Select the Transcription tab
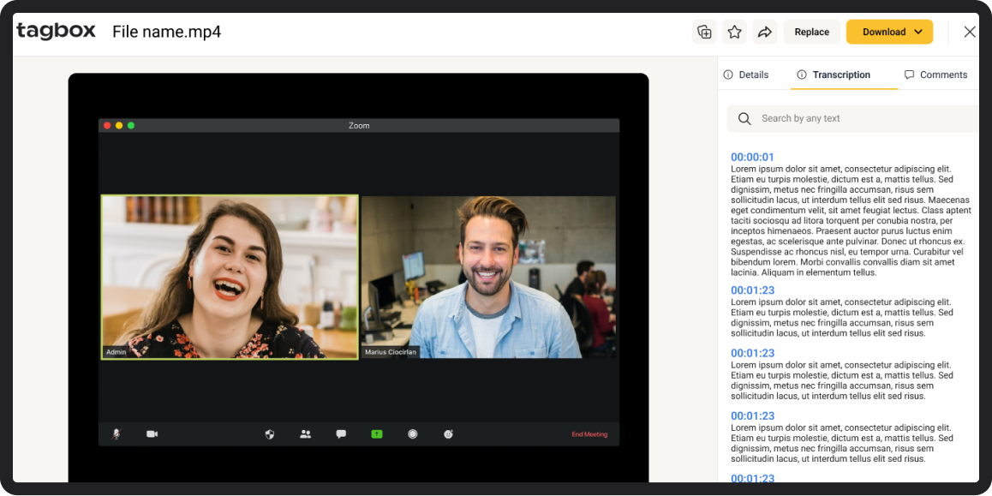 [834, 75]
